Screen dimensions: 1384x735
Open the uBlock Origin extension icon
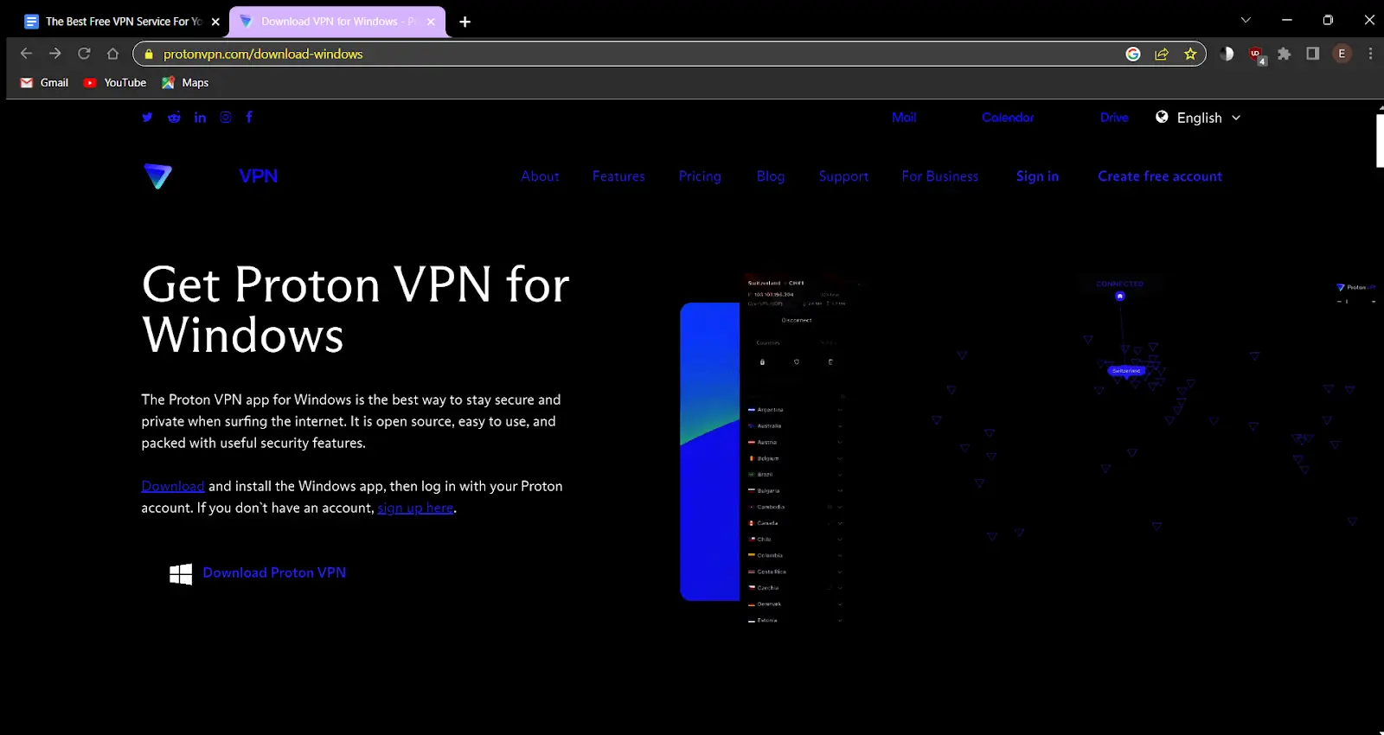pyautogui.click(x=1256, y=54)
